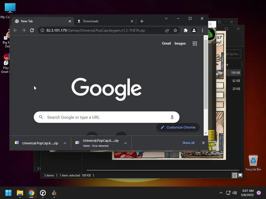Click the scrollbar up arrow in Chrome
The image size is (266, 199).
(x=206, y=38)
